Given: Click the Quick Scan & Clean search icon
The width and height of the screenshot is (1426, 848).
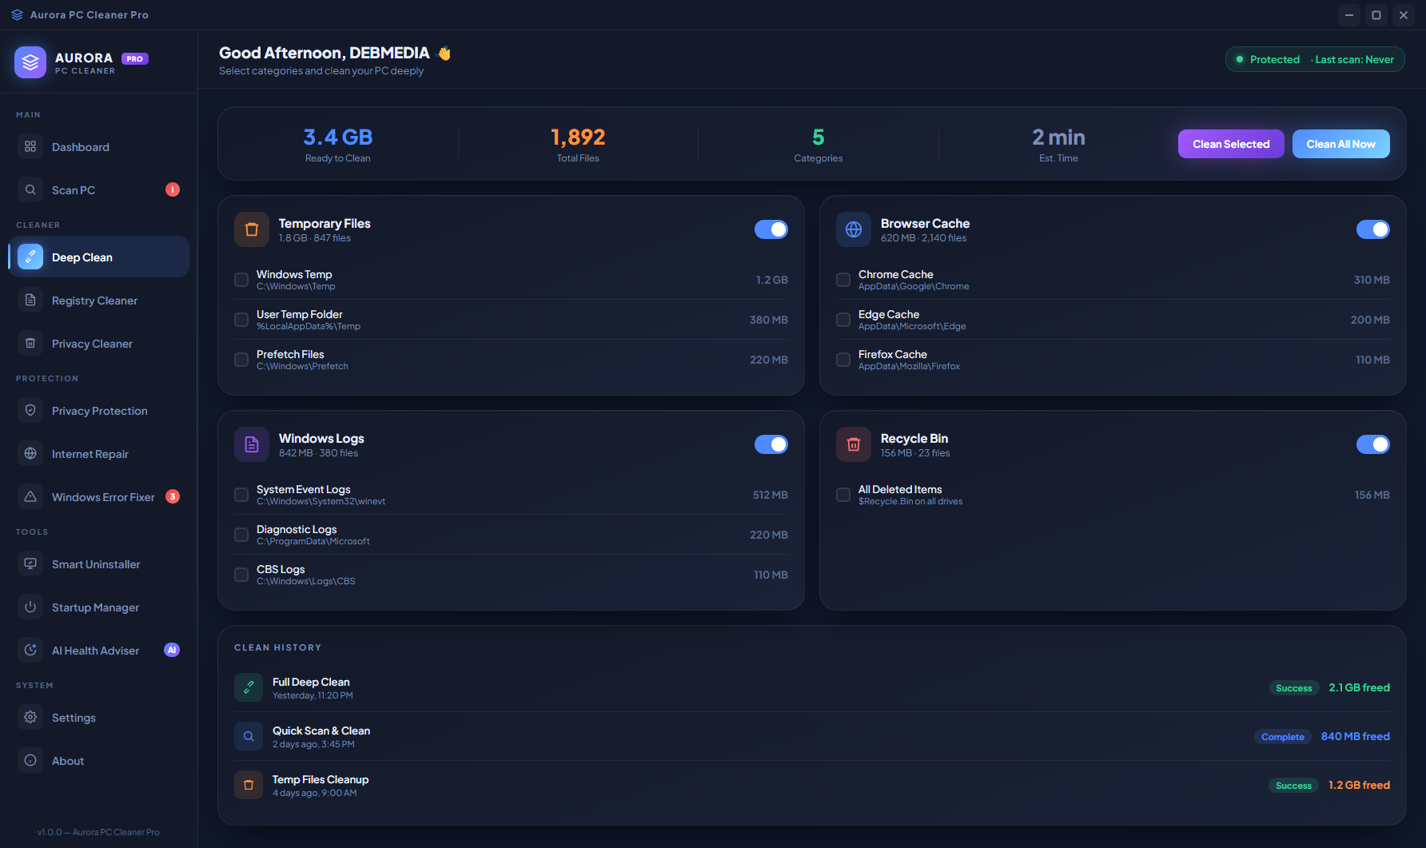Looking at the screenshot, I should (x=249, y=736).
